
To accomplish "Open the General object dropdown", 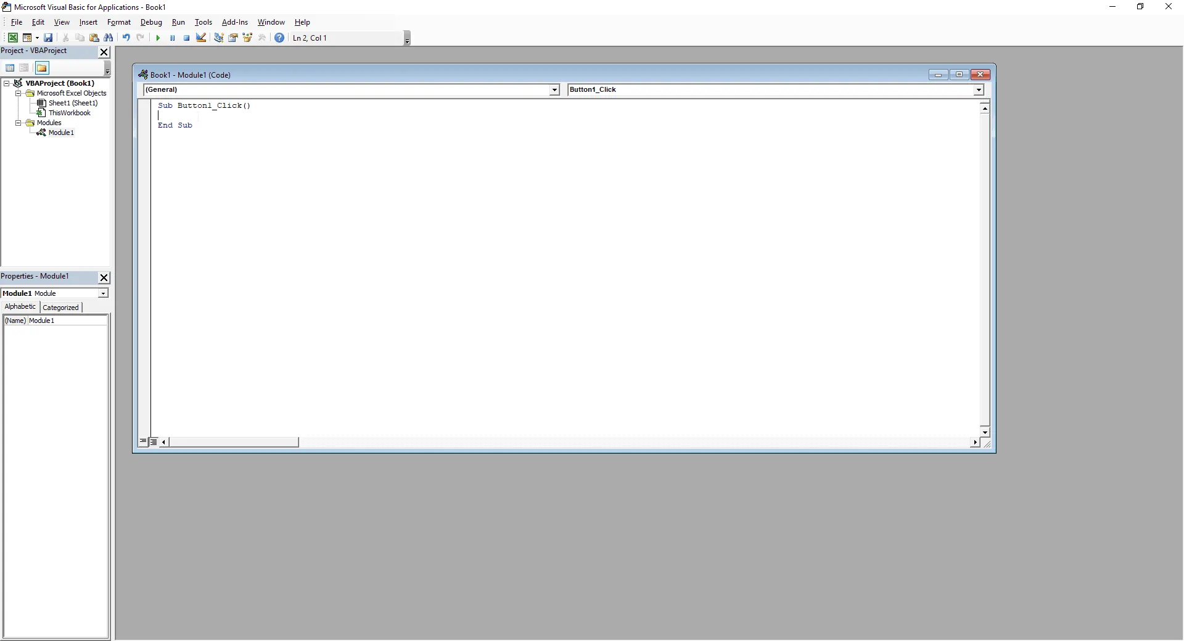I will click(554, 90).
